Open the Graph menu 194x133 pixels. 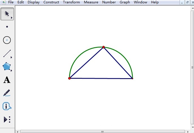pyautogui.click(x=125, y=2)
